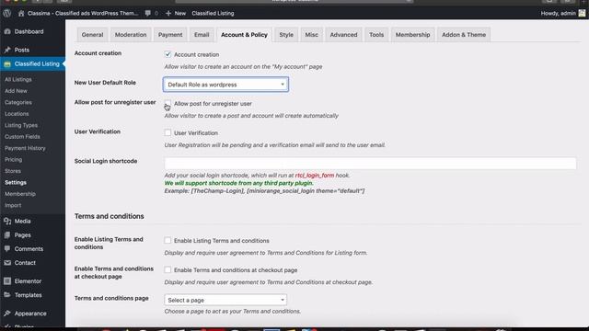Switch to the Tools tab

pyautogui.click(x=376, y=35)
